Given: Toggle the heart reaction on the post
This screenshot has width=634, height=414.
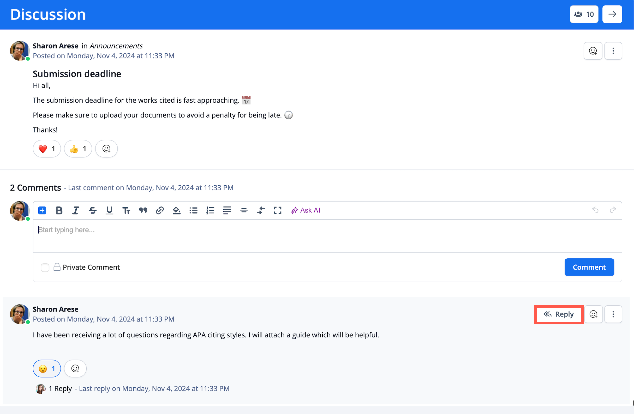Looking at the screenshot, I should tap(47, 149).
